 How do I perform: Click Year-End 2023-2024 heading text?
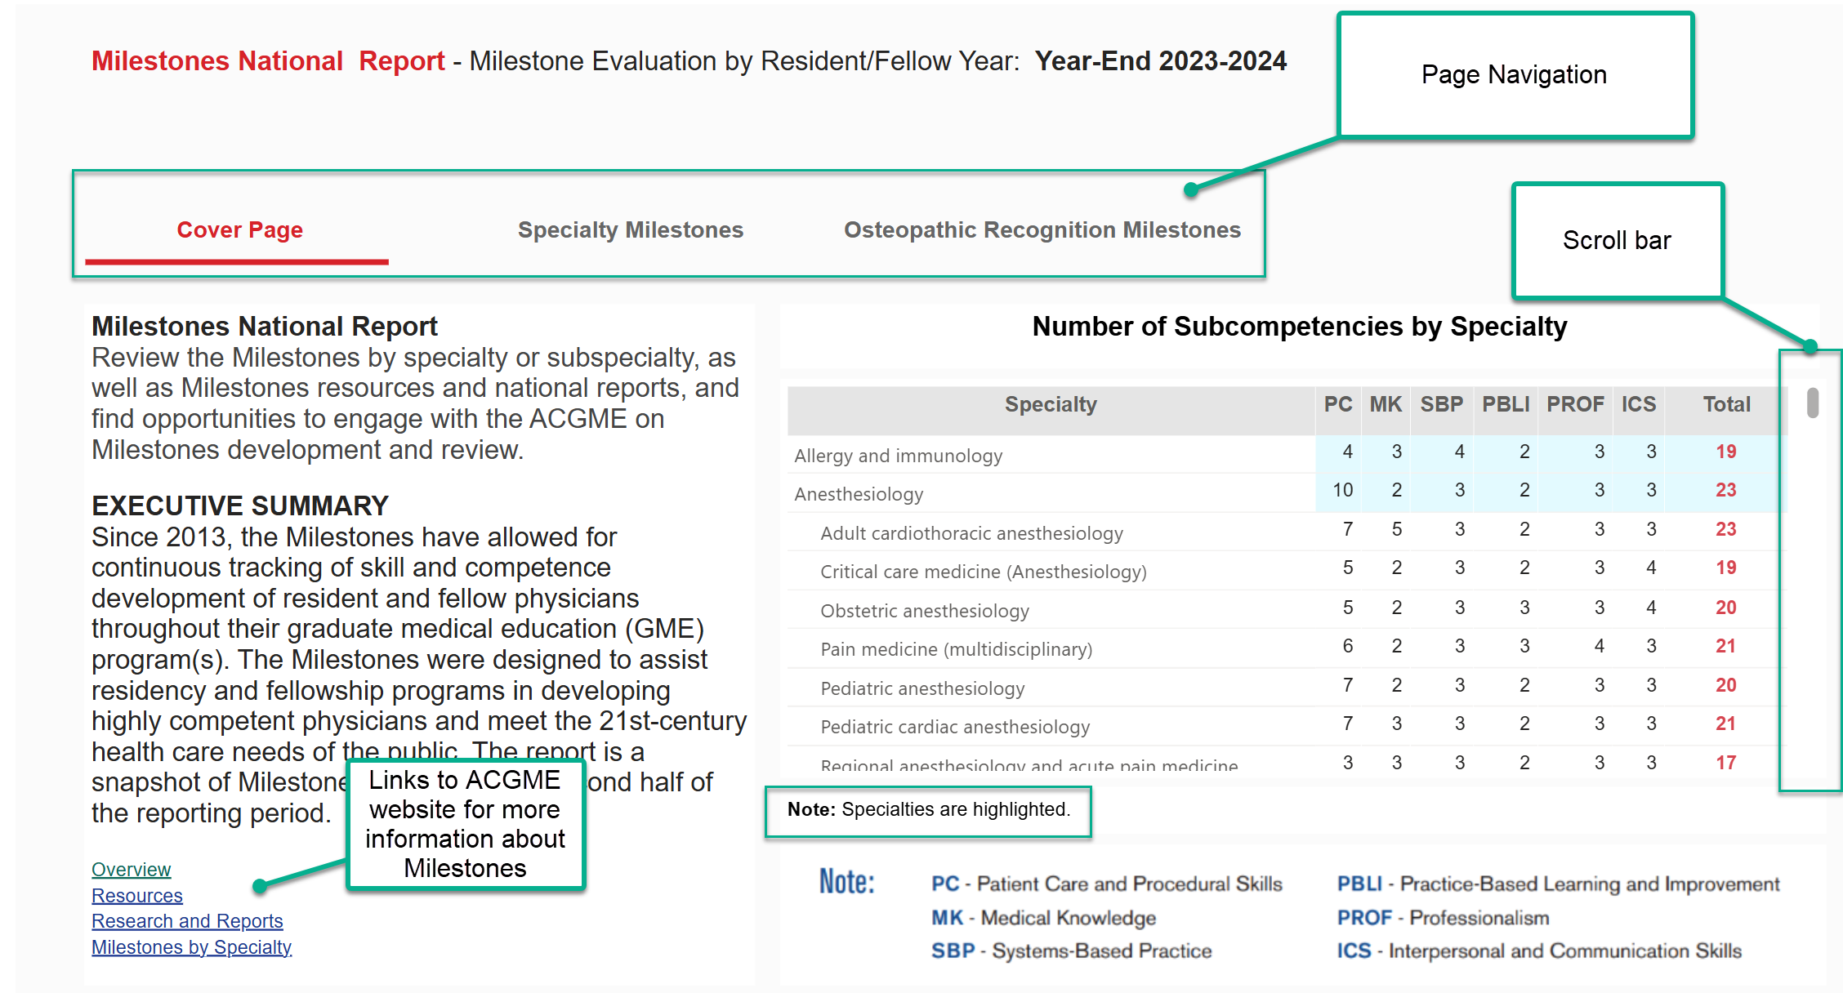[x=1160, y=61]
